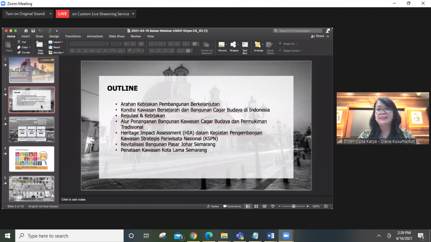Viewport: 431px width, 242px height.
Task: Insert a Text Box from ribbon
Action: pyautogui.click(x=245, y=45)
